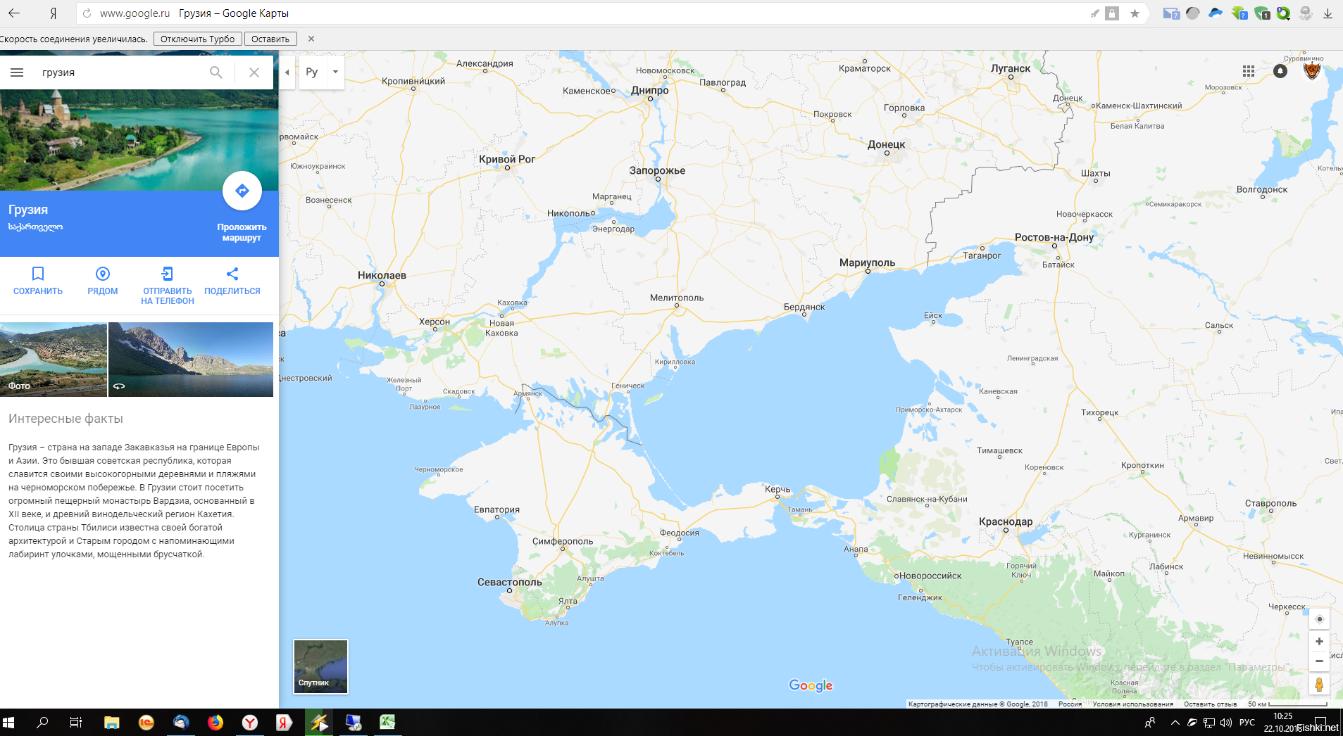Image resolution: width=1343 pixels, height=736 pixels.
Task: Click the РЯДОМ nearby icon
Action: [103, 274]
